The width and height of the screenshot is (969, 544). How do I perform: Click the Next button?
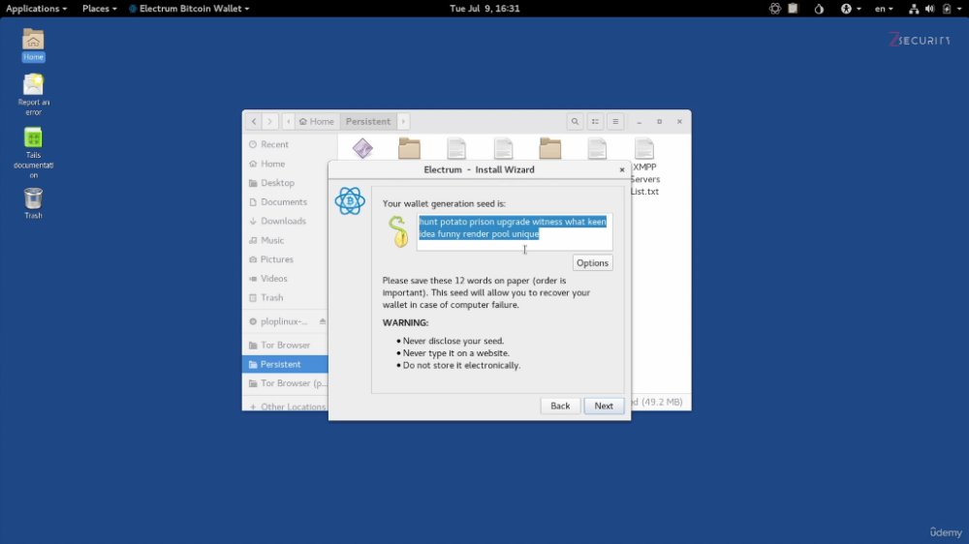[x=603, y=406]
